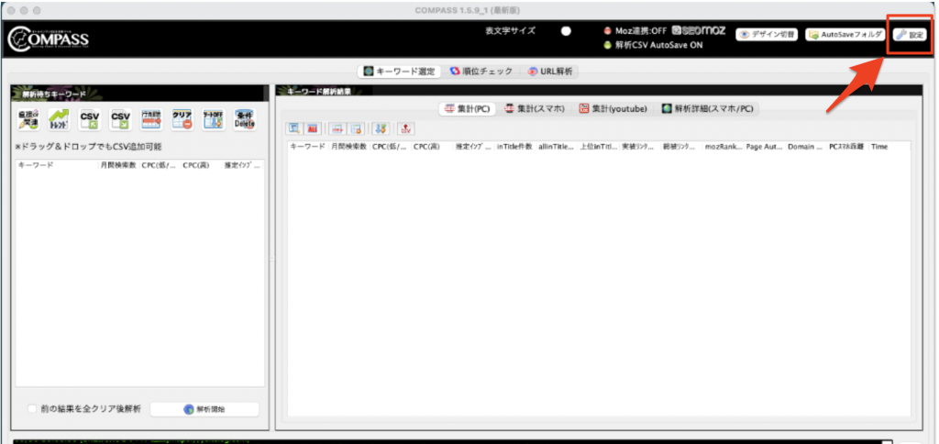Click the ソートOFF sort icon
939x444 pixels.
point(213,120)
